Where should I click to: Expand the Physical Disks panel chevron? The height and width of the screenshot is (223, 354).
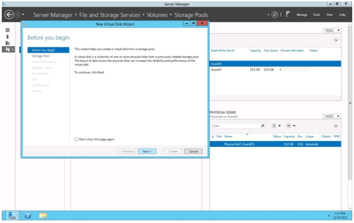click(x=336, y=126)
